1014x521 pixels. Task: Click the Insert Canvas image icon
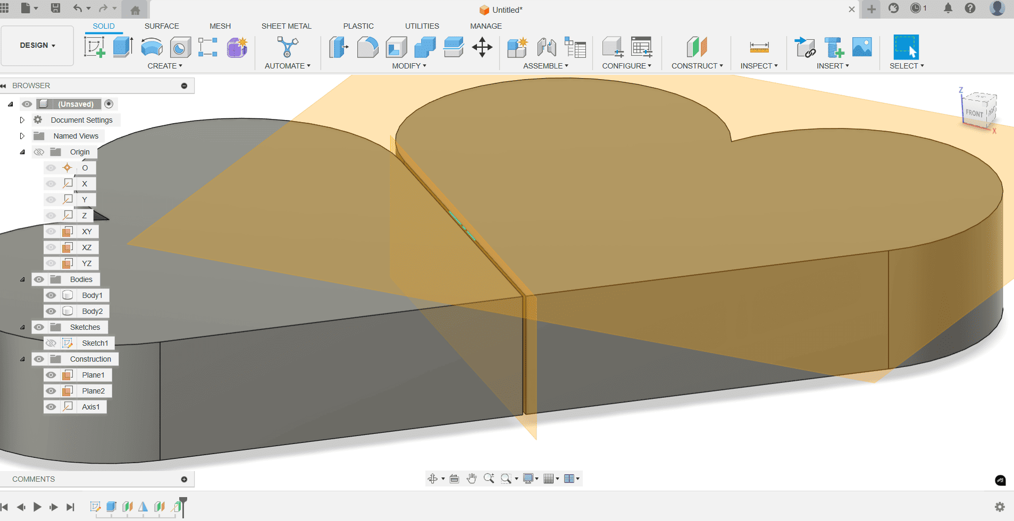(x=862, y=47)
